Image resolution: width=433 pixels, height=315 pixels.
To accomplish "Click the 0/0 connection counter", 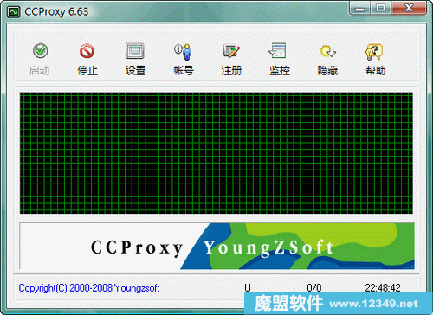I will point(314,287).
